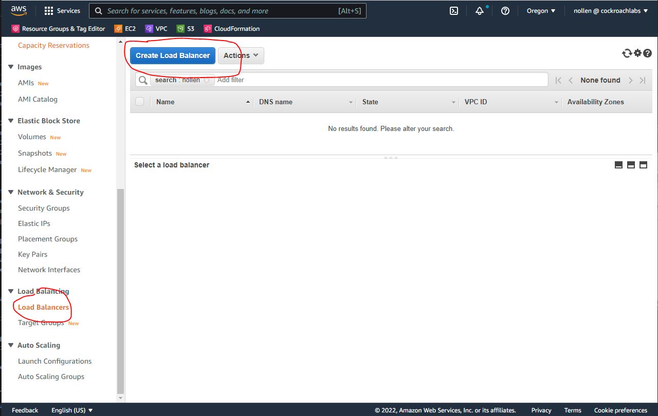
Task: Open the notifications bell
Action: (479, 11)
